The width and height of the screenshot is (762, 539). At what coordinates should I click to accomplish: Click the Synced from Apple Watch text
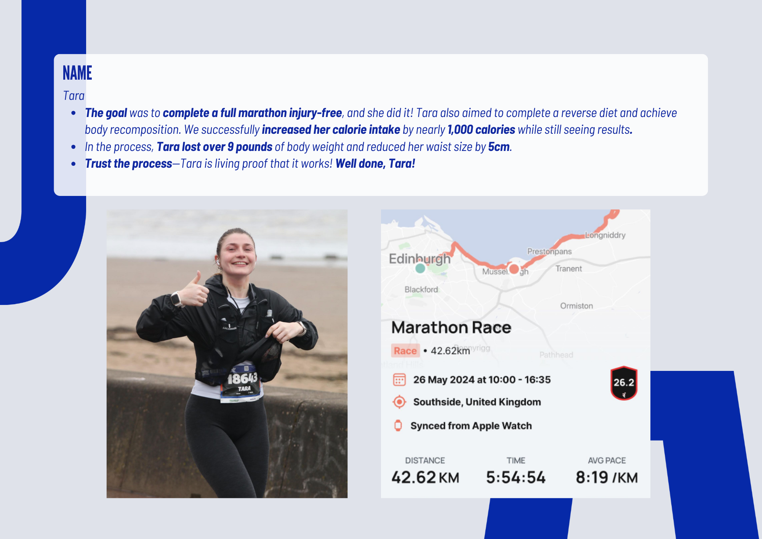471,426
